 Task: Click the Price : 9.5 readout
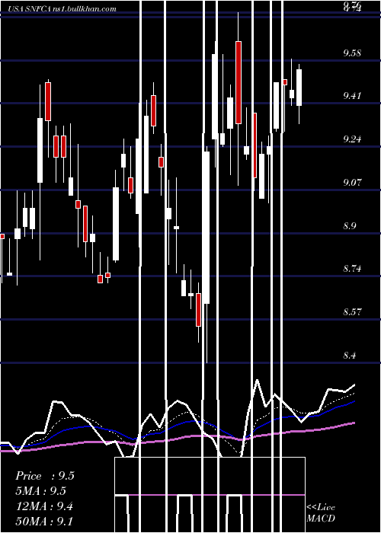(45, 476)
